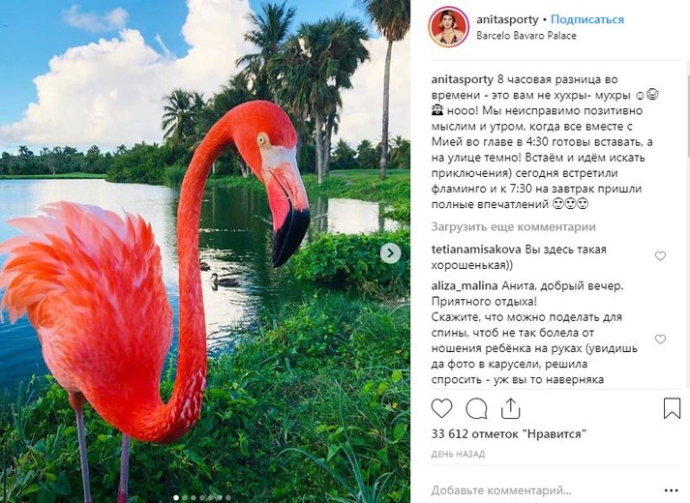690x503 pixels.
Task: Open the anitasporty profile avatar
Action: tap(447, 27)
